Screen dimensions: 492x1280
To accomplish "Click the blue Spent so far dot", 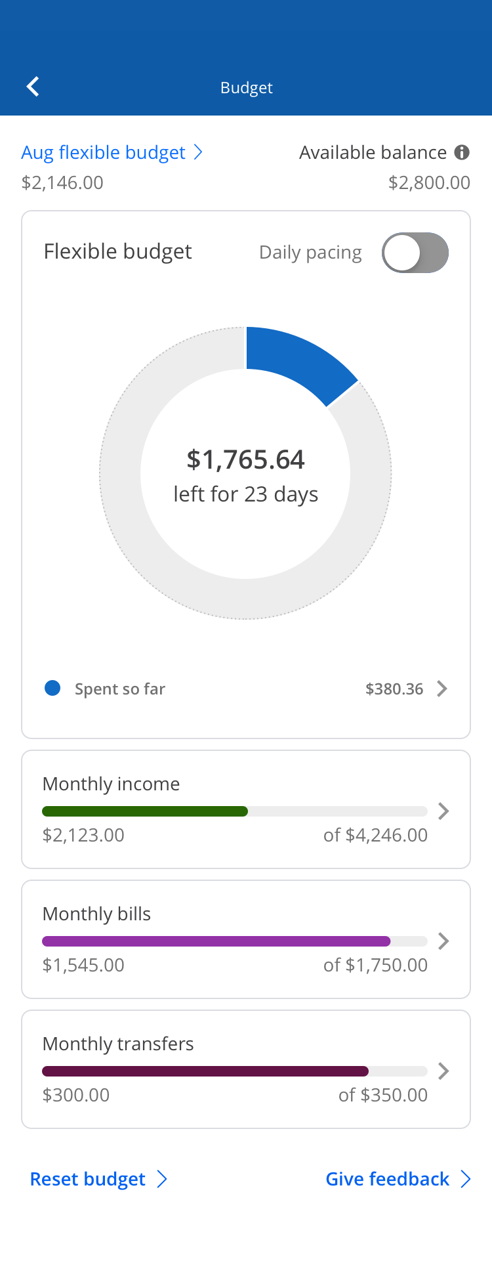I will (x=52, y=688).
